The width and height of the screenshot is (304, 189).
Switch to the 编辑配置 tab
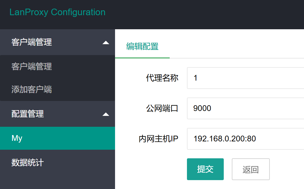pos(142,46)
